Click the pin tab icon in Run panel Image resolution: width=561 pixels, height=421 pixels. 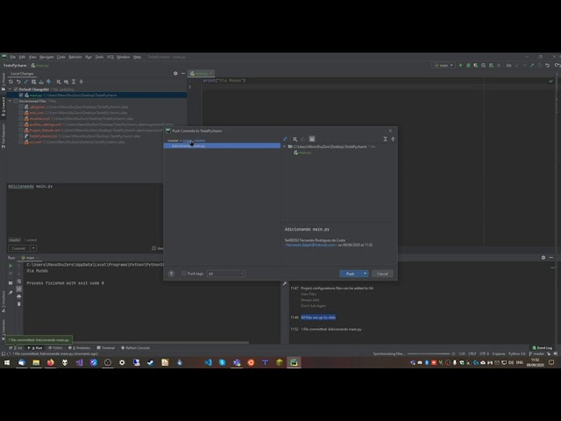pos(11,293)
